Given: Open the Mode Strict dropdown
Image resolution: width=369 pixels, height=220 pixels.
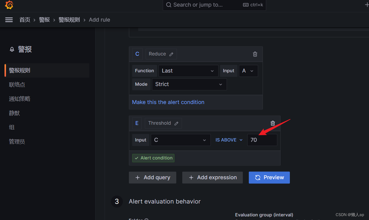Looking at the screenshot, I should 189,84.
